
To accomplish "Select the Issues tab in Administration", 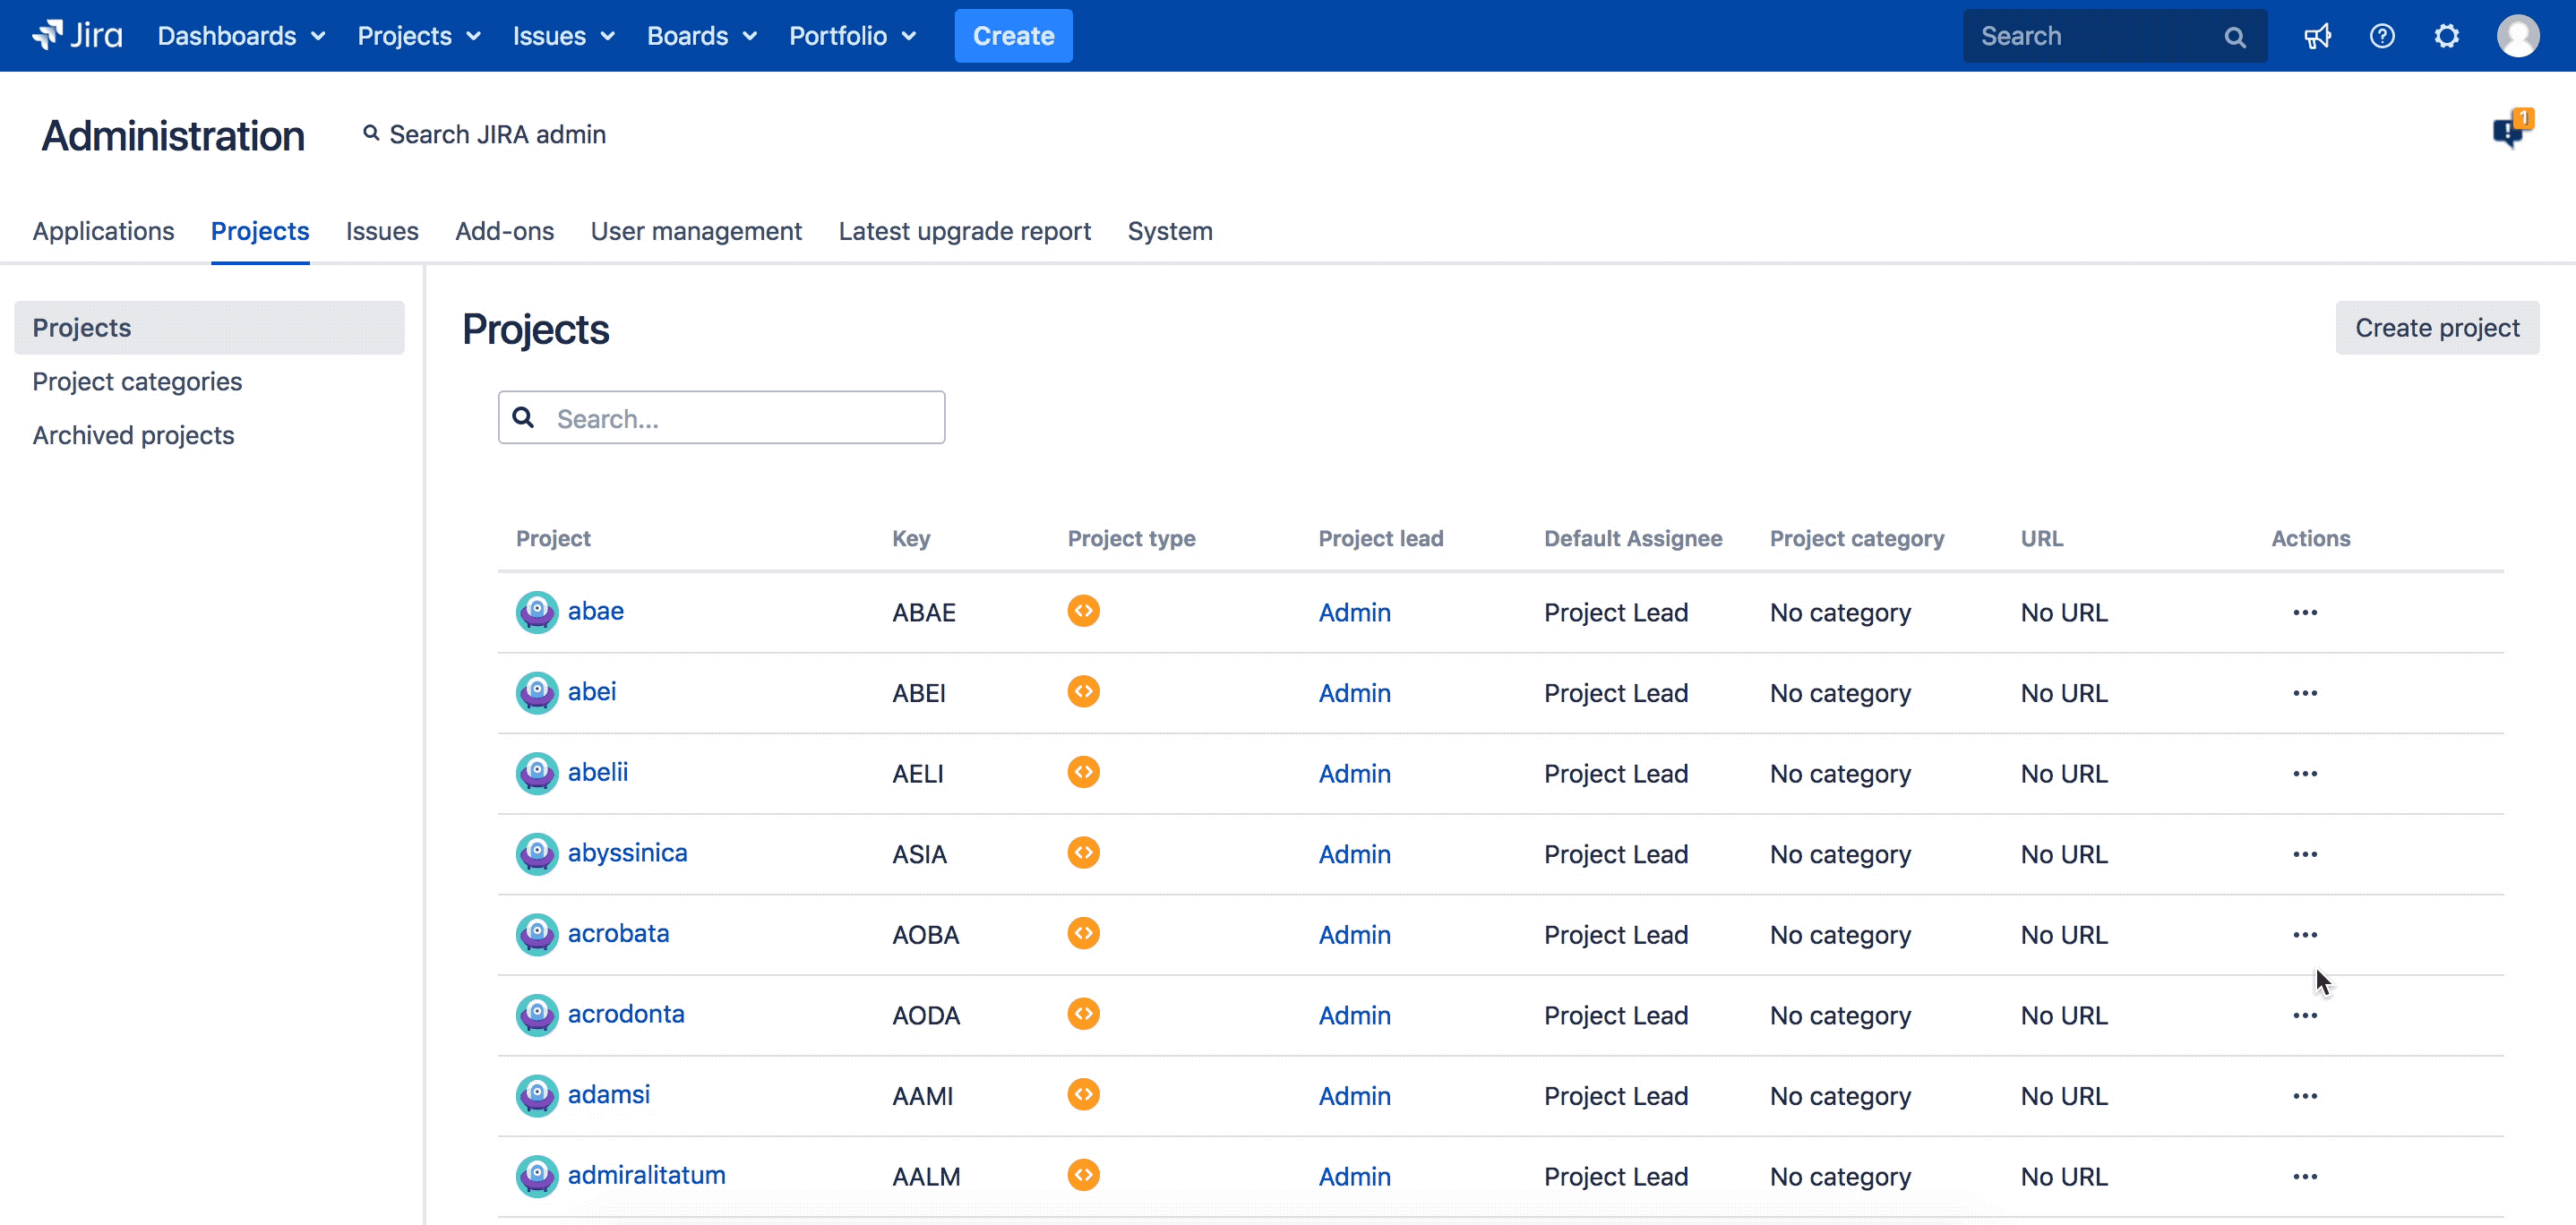I will [x=382, y=230].
